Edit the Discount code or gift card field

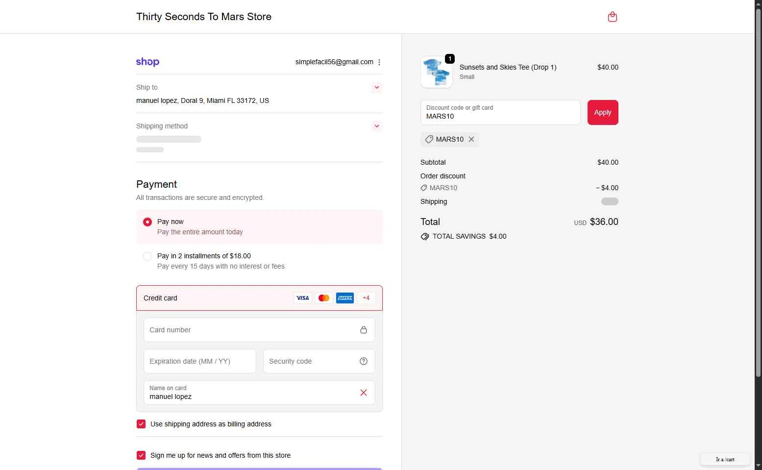click(x=500, y=112)
